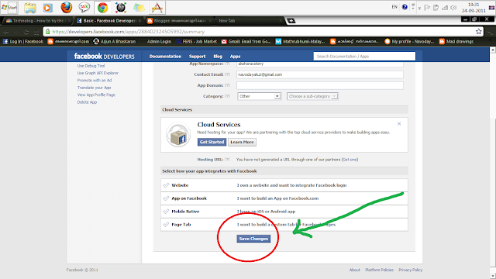The image size is (496, 279).
Task: Toggle the Website integration checkmark
Action: 166,185
